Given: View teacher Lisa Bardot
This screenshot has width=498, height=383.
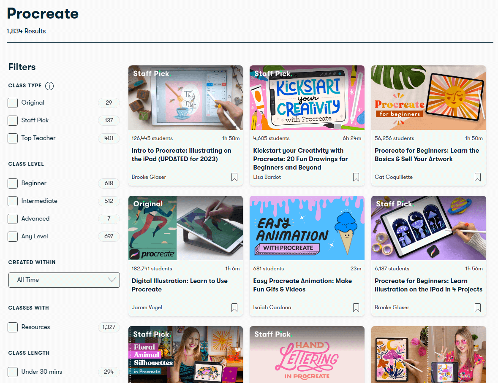Looking at the screenshot, I should pyautogui.click(x=267, y=177).
